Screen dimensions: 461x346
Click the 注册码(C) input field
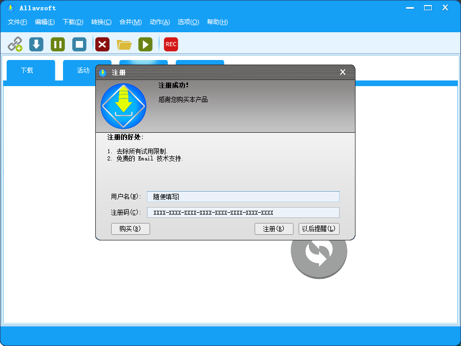[243, 212]
